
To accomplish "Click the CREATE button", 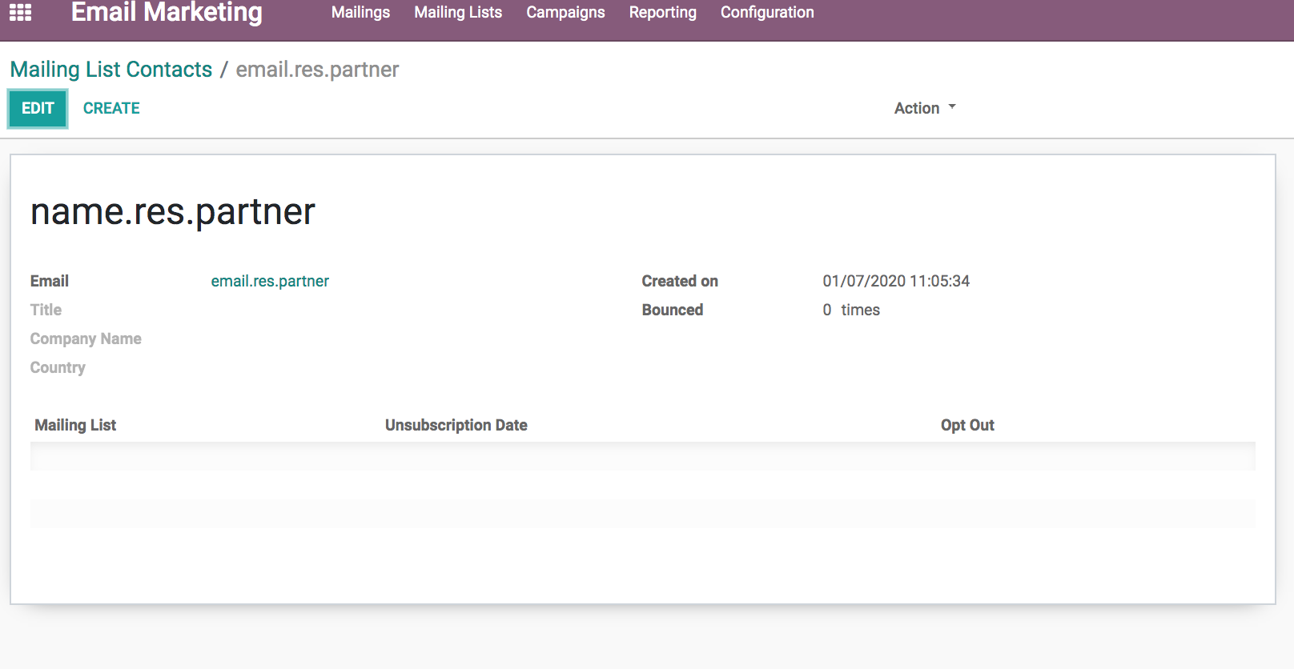I will tap(111, 108).
